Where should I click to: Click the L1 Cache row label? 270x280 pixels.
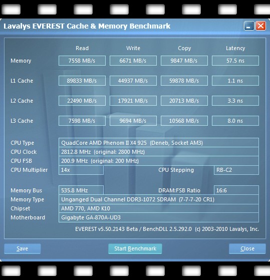pos(22,81)
